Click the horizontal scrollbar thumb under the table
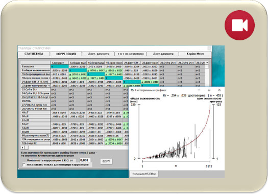 (x=27, y=148)
